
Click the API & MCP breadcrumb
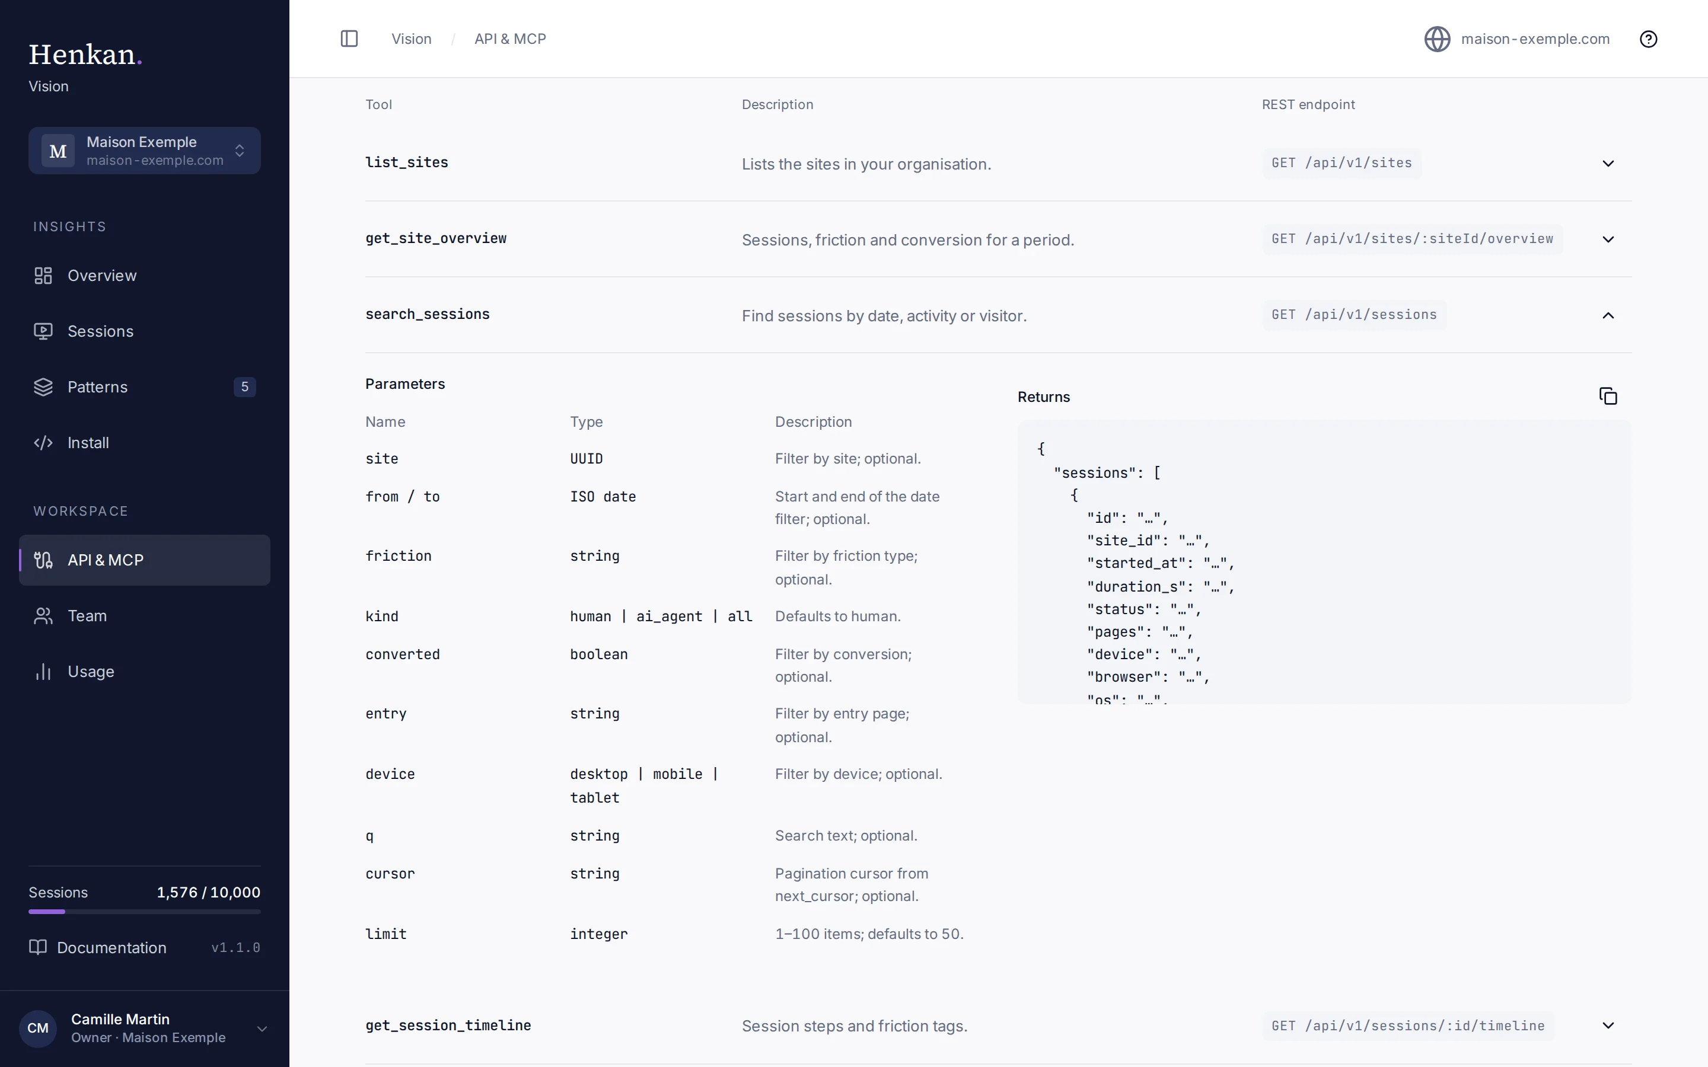[510, 39]
